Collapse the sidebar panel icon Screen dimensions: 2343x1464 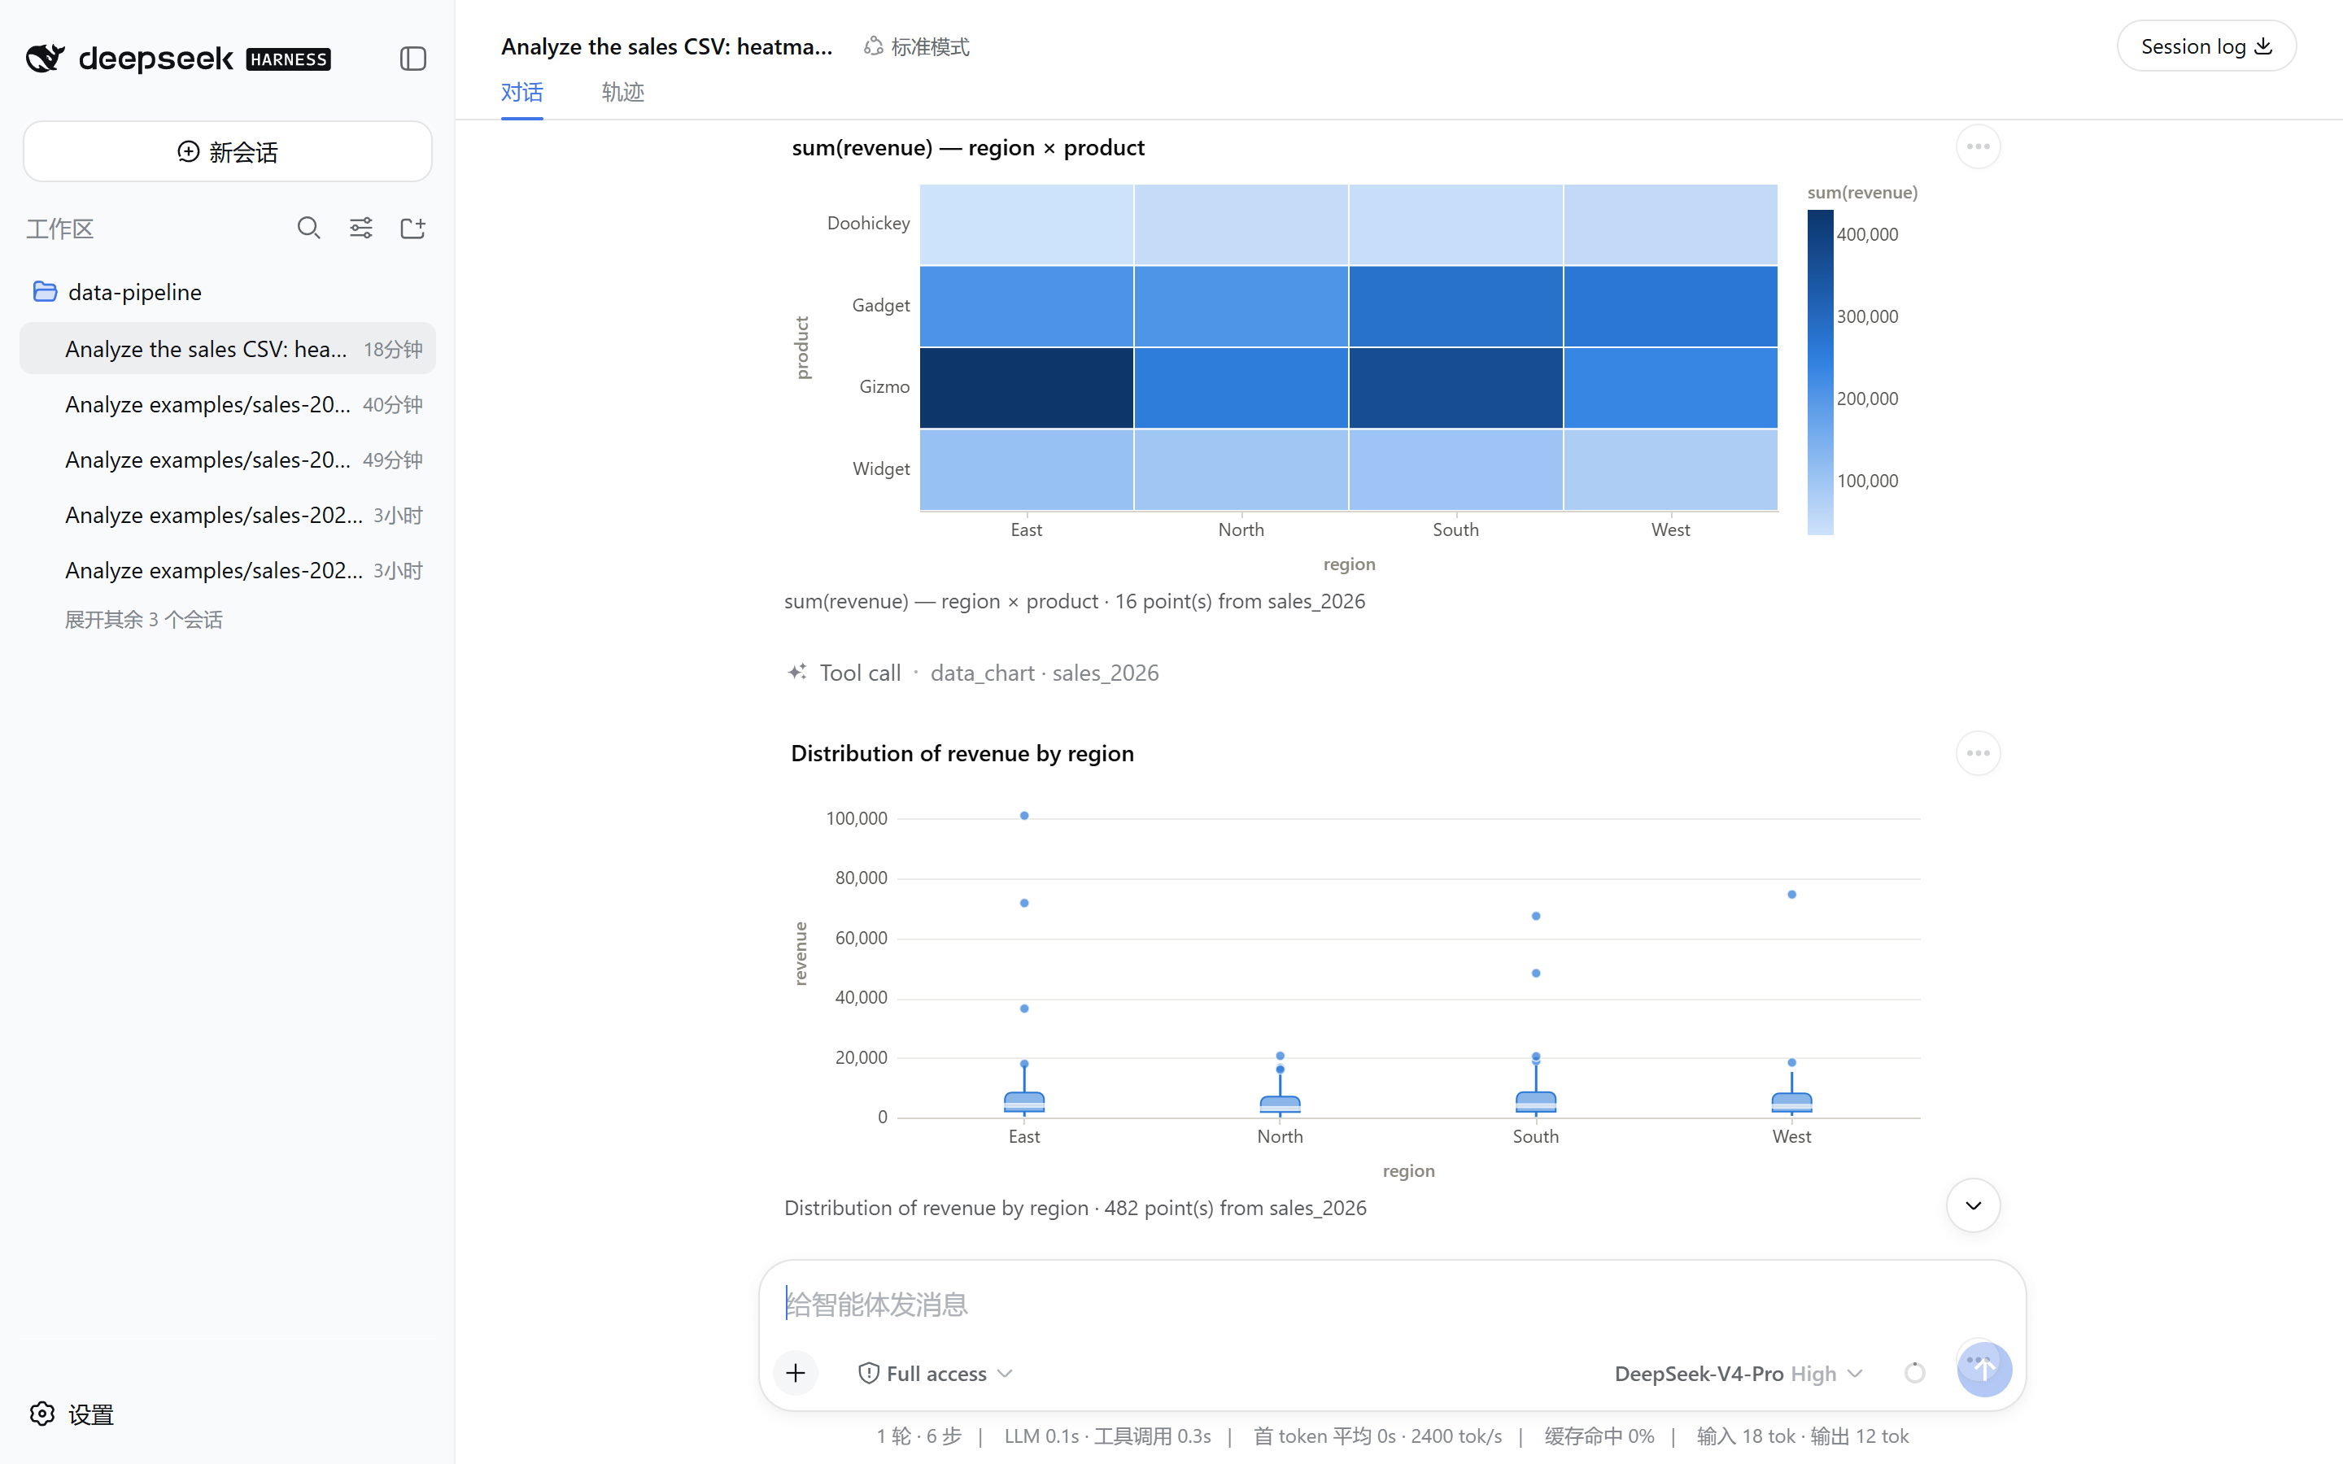tap(413, 58)
